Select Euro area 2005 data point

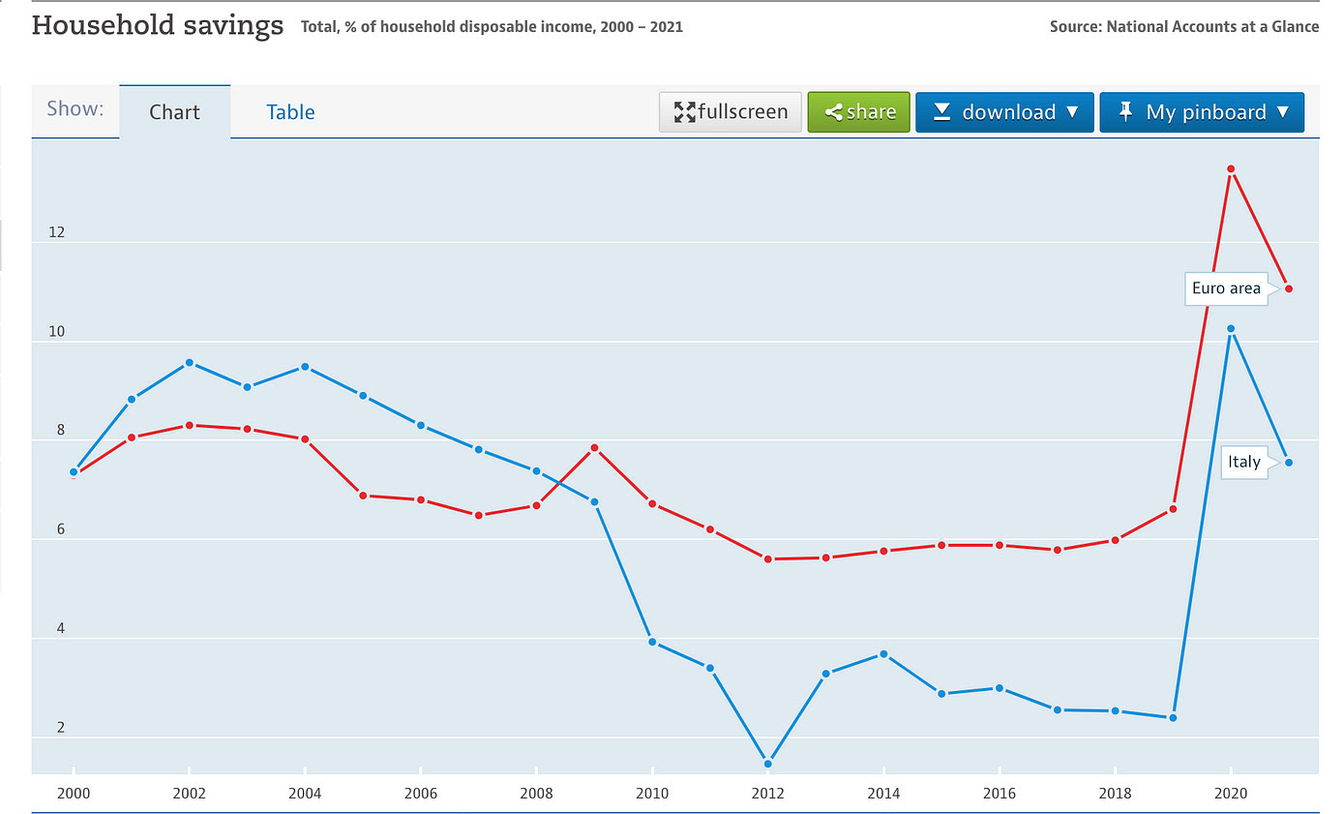tap(363, 496)
